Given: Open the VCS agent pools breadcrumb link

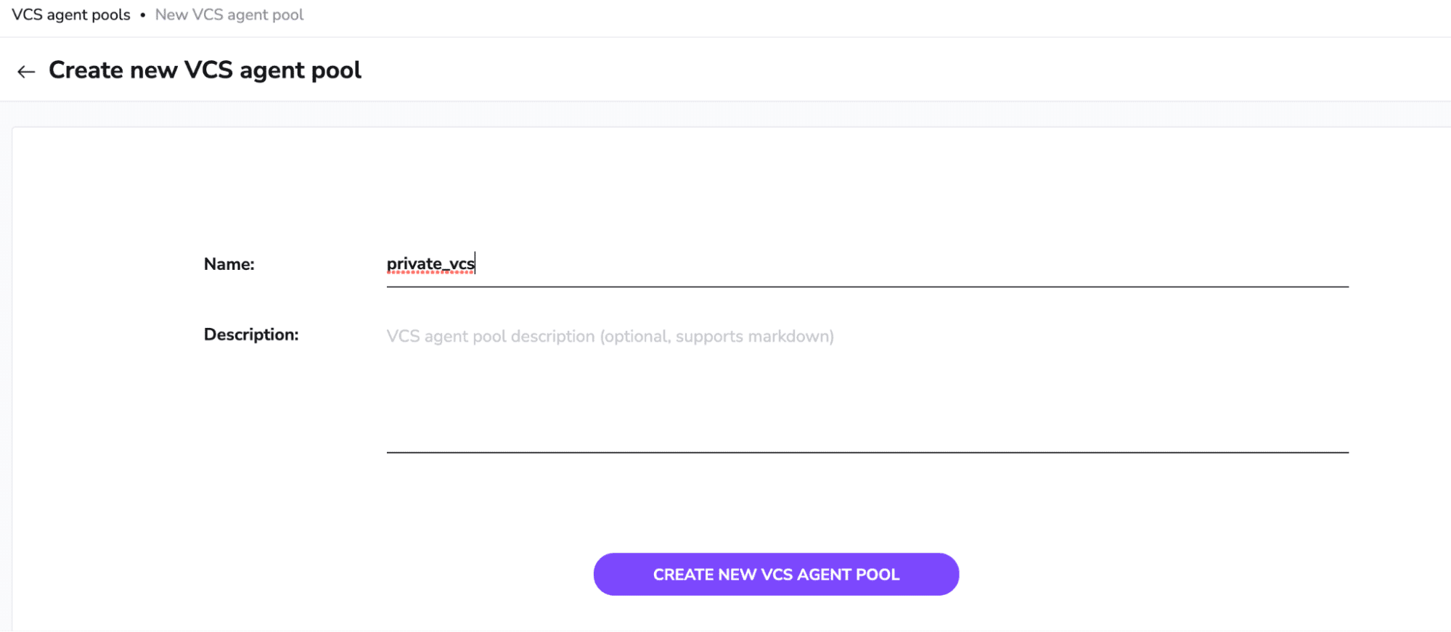Looking at the screenshot, I should pyautogui.click(x=71, y=15).
